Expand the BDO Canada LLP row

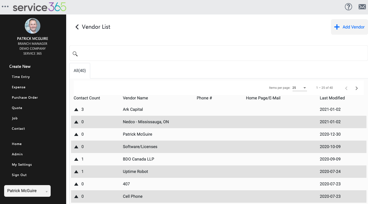coord(76,159)
